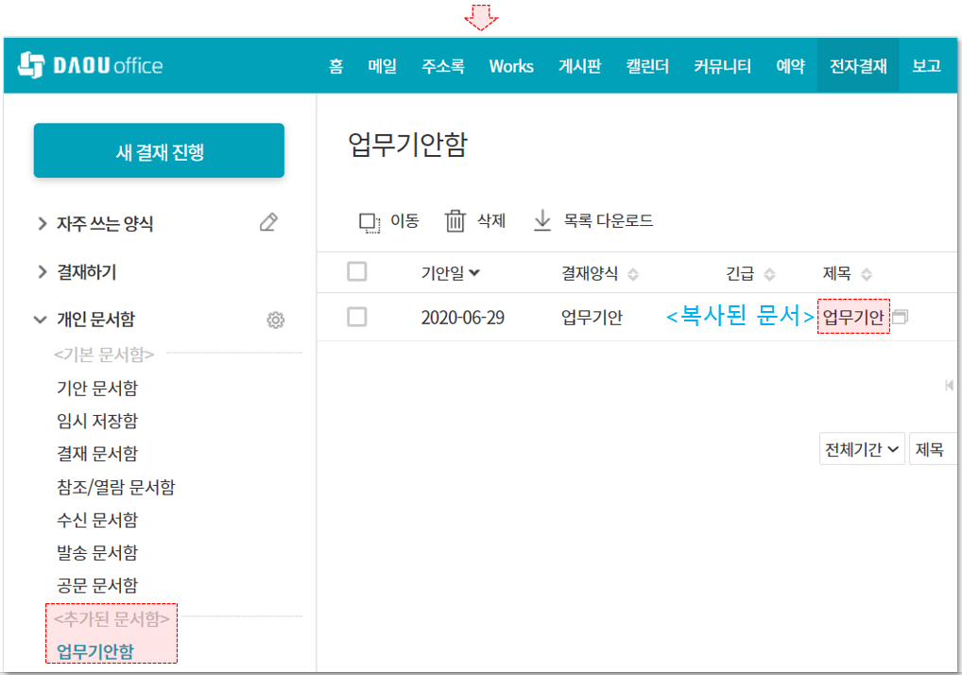Sort the list by 기안일 column
The width and height of the screenshot is (962, 675).
tap(450, 273)
